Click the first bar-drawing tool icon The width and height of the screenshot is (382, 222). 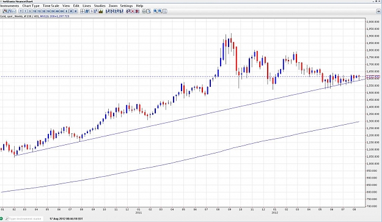[x=108, y=11]
